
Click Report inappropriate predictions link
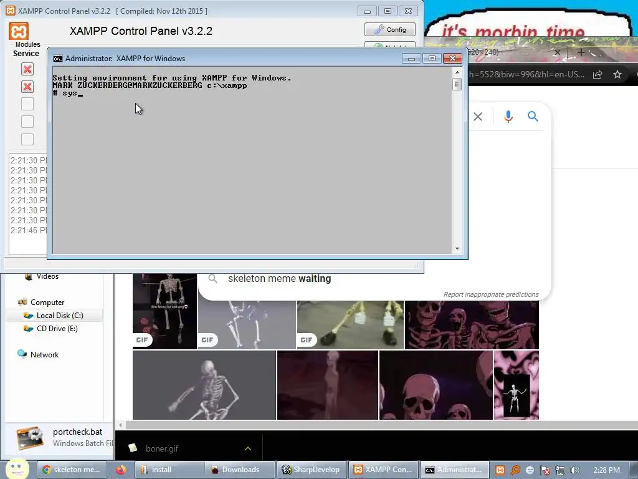[x=491, y=294]
